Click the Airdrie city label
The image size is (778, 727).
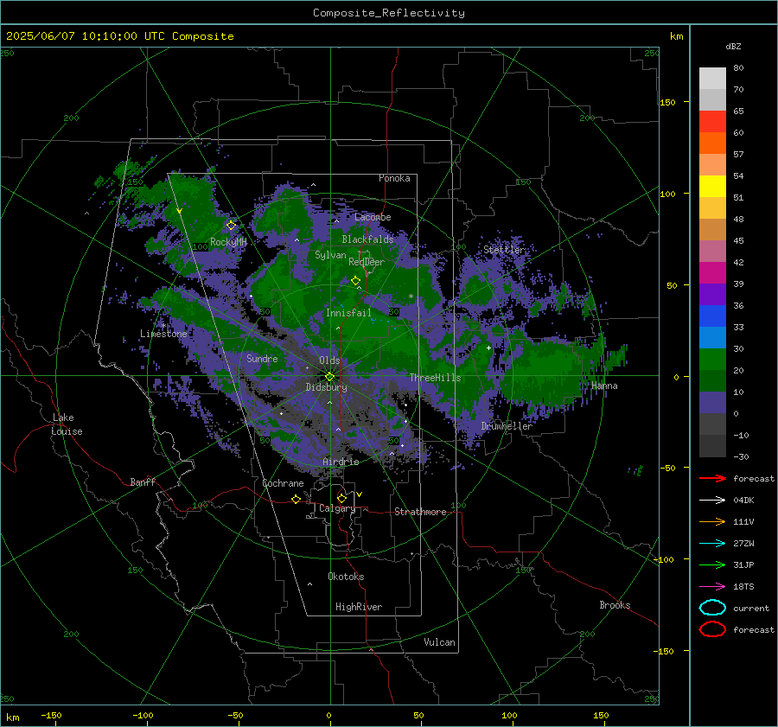coord(341,462)
